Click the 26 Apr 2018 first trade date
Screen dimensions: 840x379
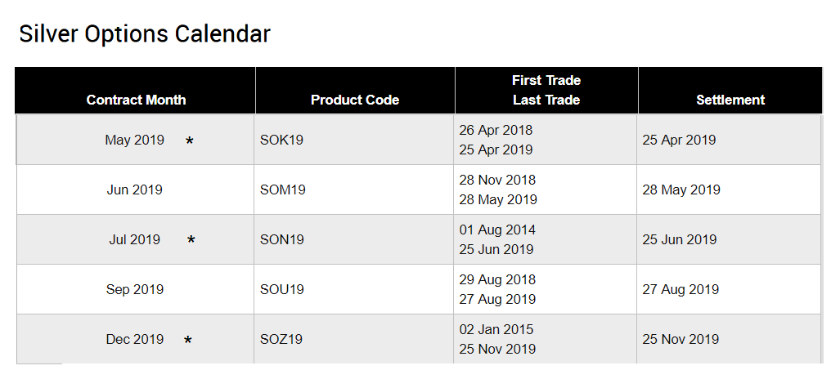coord(496,130)
